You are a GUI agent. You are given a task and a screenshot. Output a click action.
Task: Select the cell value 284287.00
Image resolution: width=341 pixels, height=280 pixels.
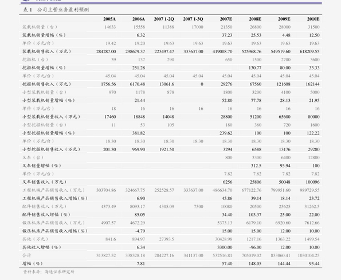[106, 52]
